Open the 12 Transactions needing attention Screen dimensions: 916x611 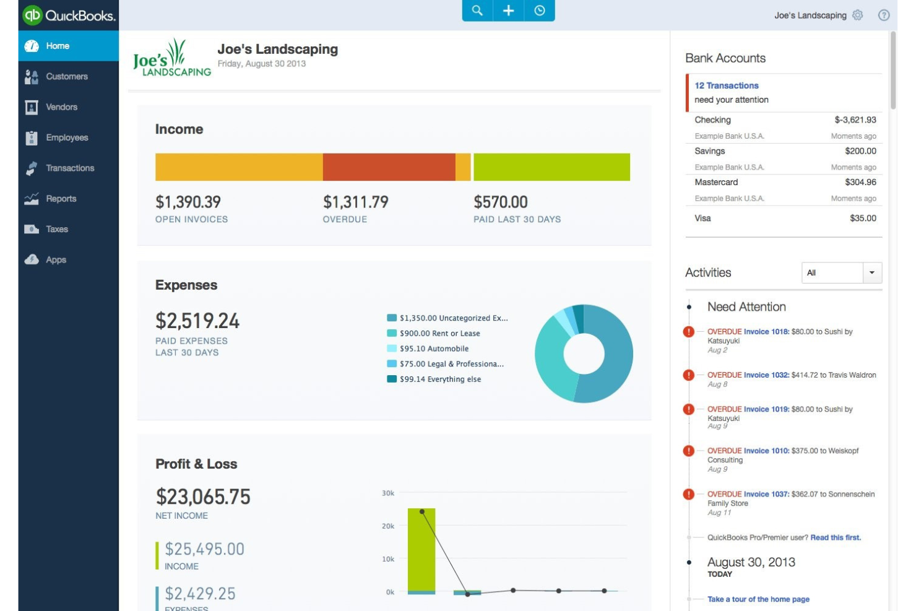[727, 85]
